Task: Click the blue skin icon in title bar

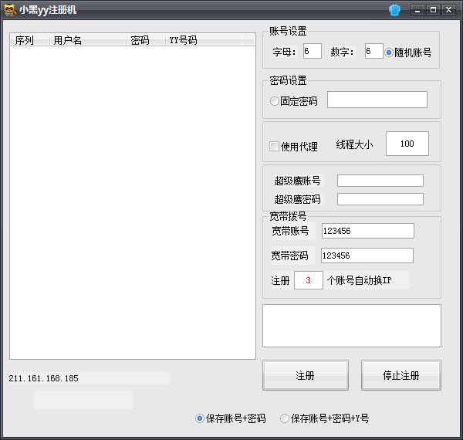Action: (x=394, y=10)
